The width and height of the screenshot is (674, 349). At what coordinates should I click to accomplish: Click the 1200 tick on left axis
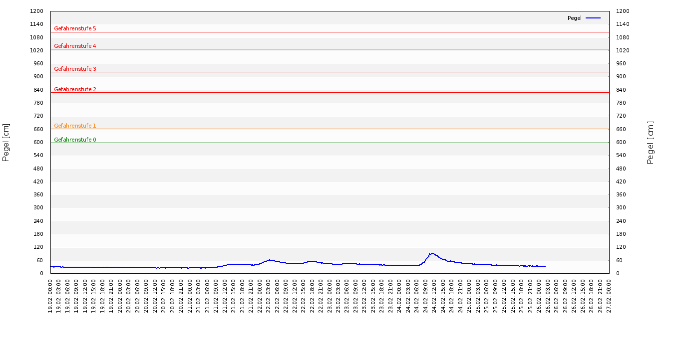pyautogui.click(x=37, y=11)
